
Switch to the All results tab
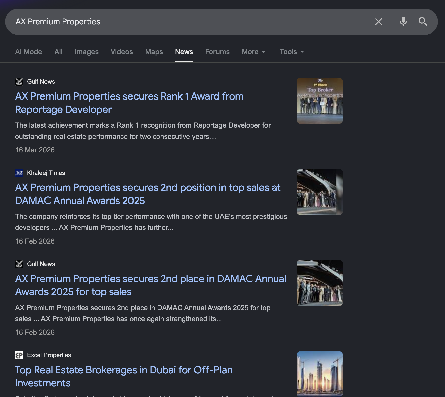(x=59, y=52)
